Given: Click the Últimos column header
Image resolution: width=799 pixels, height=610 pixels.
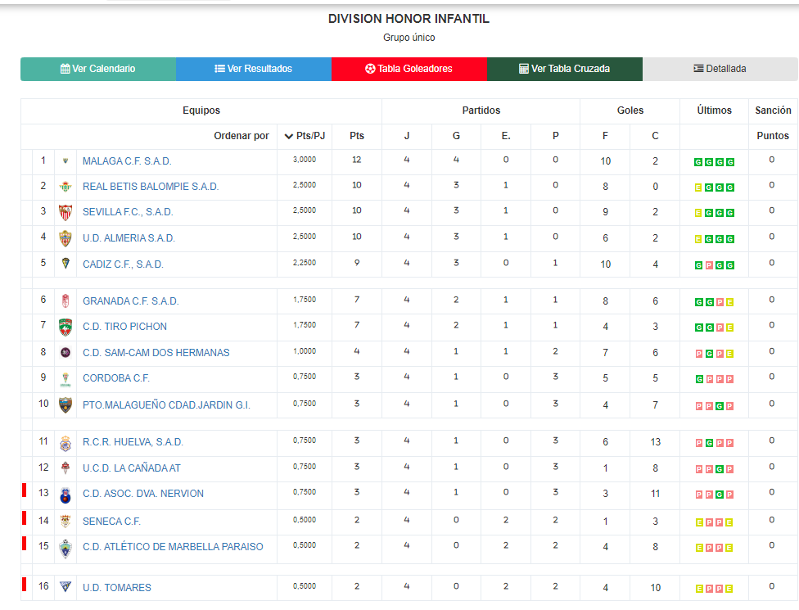Looking at the screenshot, I should pos(714,111).
